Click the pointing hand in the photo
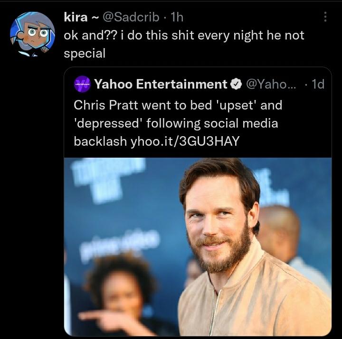 tap(102, 317)
